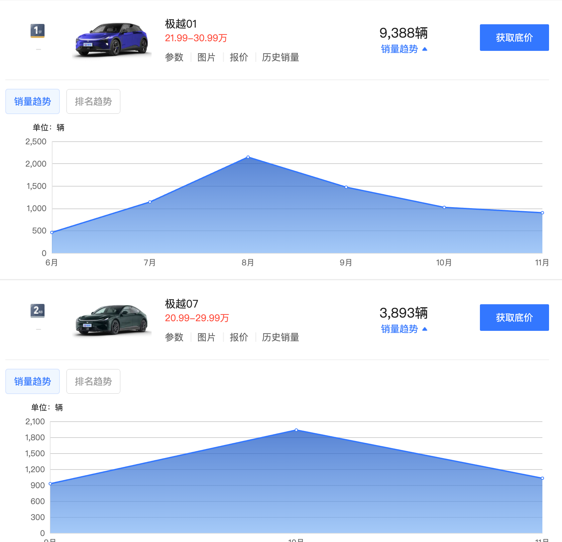The height and width of the screenshot is (542, 562).
Task: View 报价 link for 极越01
Action: click(x=239, y=57)
